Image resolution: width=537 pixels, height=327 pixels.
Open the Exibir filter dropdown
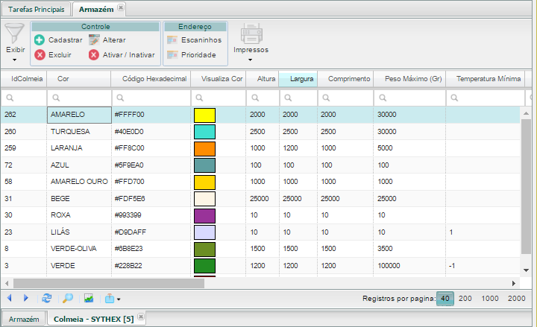click(x=14, y=42)
